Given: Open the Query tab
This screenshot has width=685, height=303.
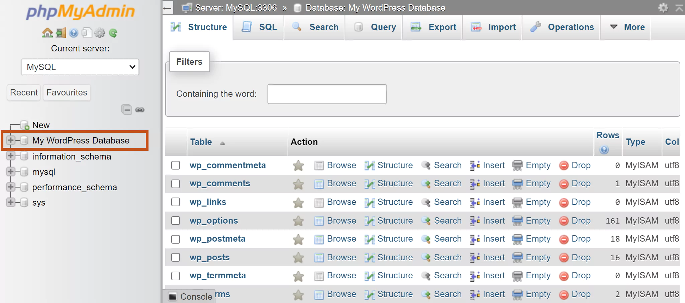Looking at the screenshot, I should point(374,27).
